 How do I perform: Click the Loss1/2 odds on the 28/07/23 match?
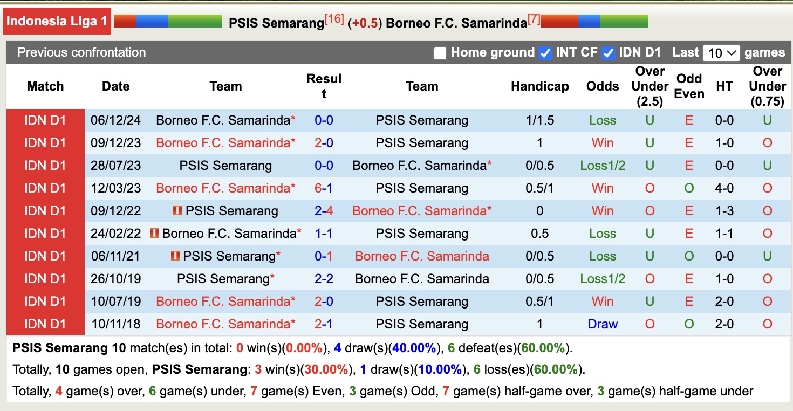603,165
